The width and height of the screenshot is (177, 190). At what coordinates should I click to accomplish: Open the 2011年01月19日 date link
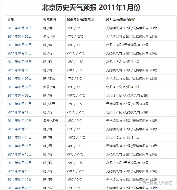click(x=19, y=180)
